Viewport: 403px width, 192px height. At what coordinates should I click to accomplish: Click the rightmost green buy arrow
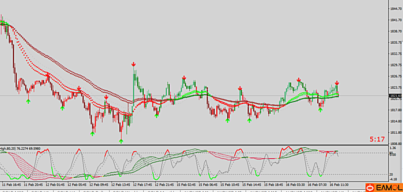click(x=320, y=110)
